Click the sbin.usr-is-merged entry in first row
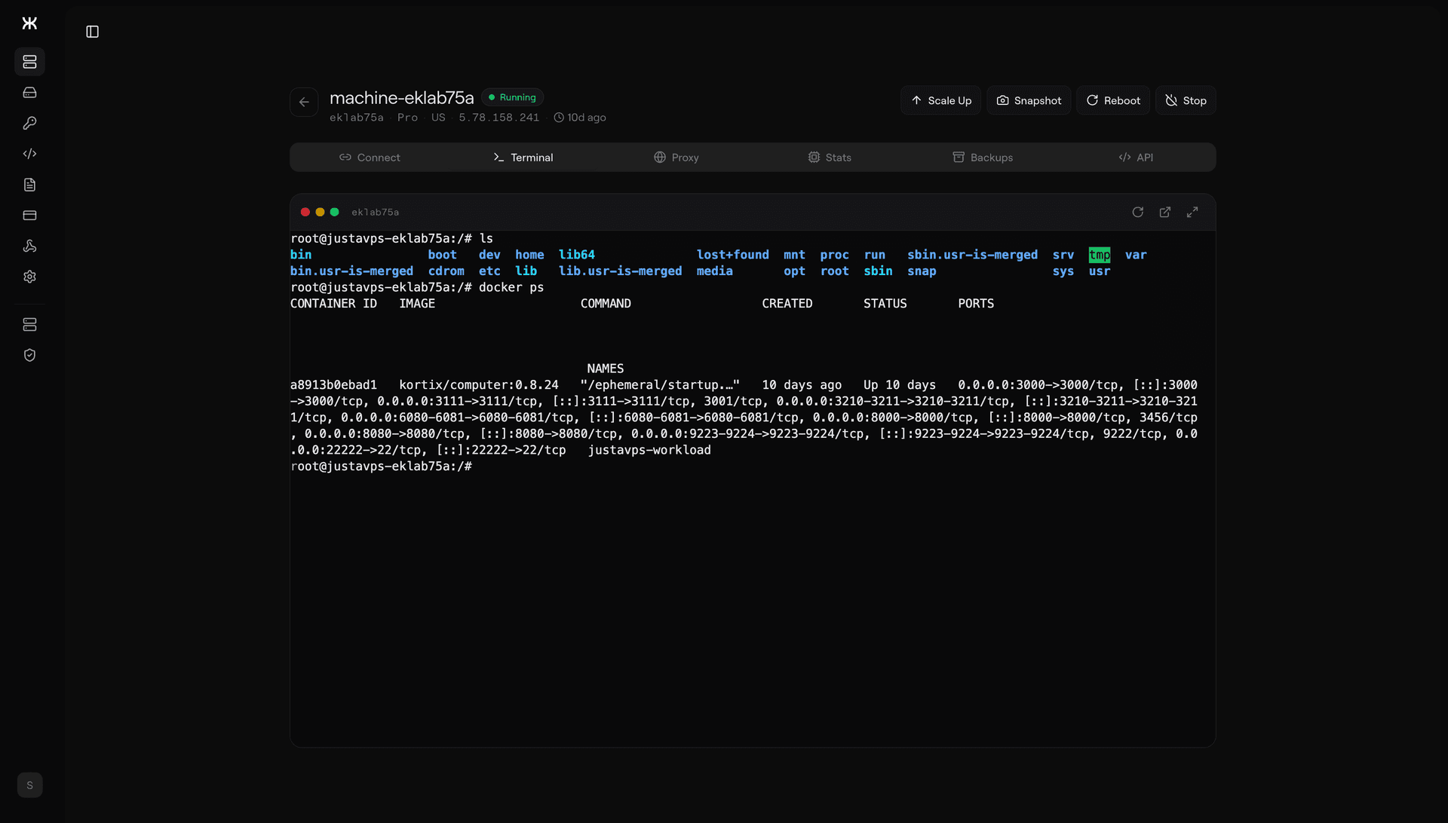 pos(972,255)
